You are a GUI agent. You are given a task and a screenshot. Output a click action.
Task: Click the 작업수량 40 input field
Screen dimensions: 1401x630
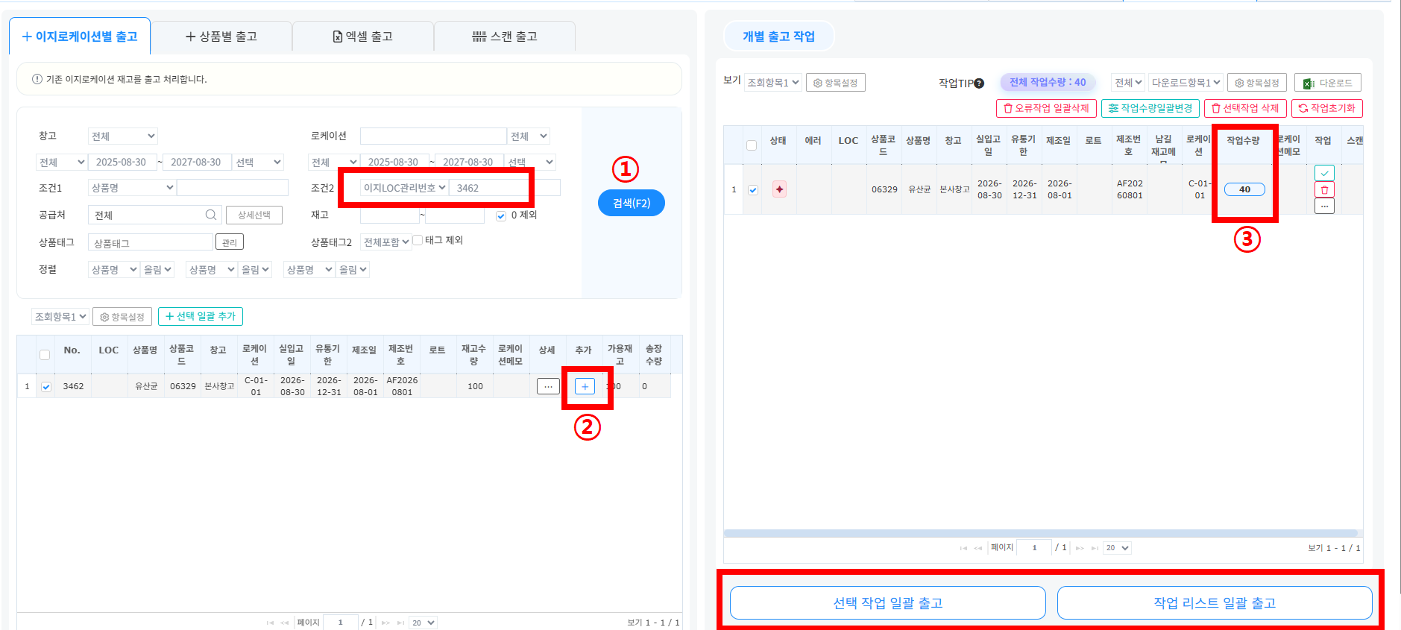pos(1244,189)
